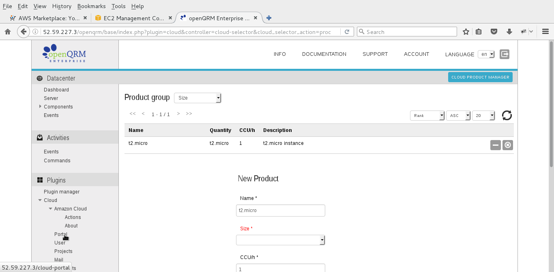The height and width of the screenshot is (272, 554).
Task: Click the Datacenter globe icon
Action: tap(39, 78)
